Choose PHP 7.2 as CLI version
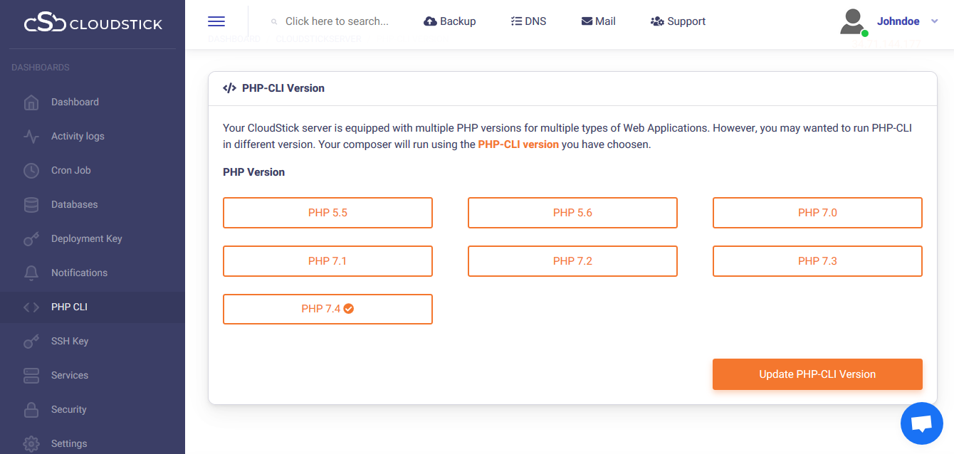Viewport: 954px width, 454px height. click(572, 261)
